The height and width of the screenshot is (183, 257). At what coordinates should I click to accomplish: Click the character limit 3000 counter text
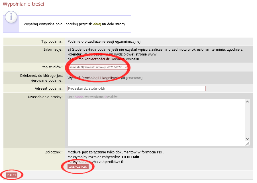(x=79, y=97)
